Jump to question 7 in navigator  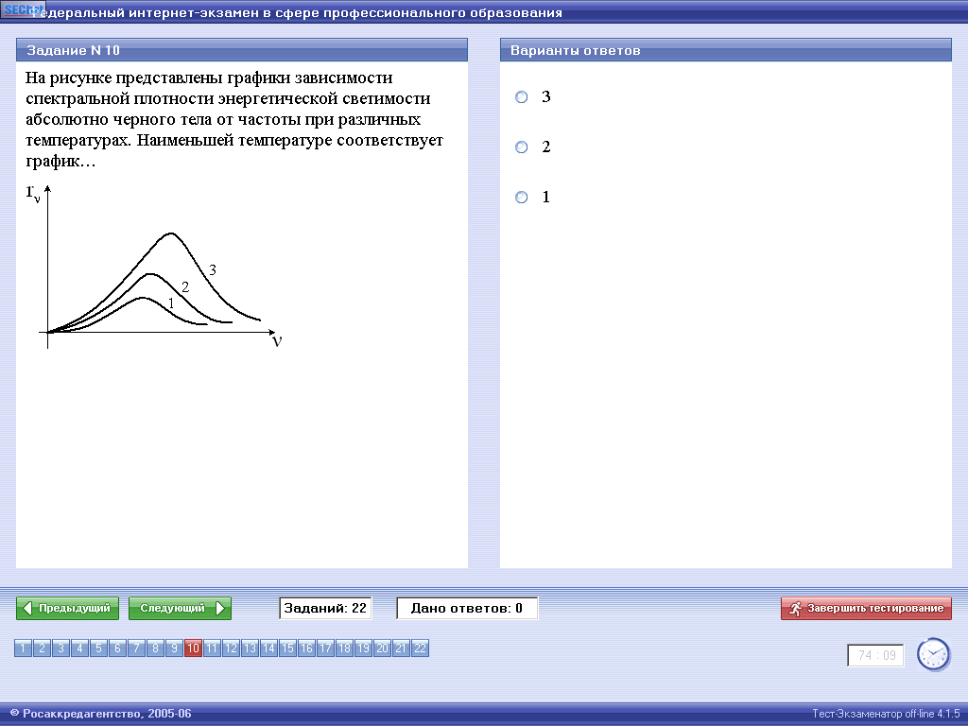(x=136, y=648)
